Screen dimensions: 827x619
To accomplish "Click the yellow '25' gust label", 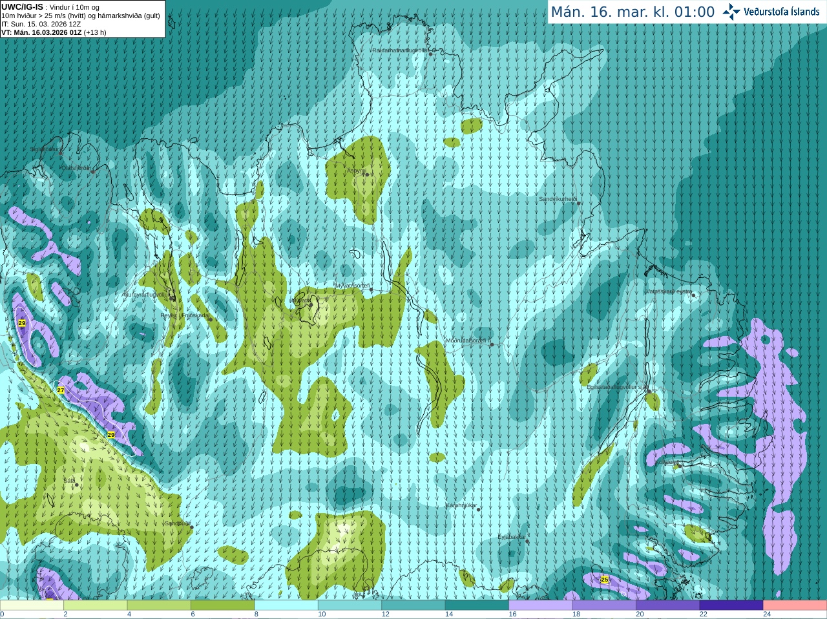I will tap(604, 580).
